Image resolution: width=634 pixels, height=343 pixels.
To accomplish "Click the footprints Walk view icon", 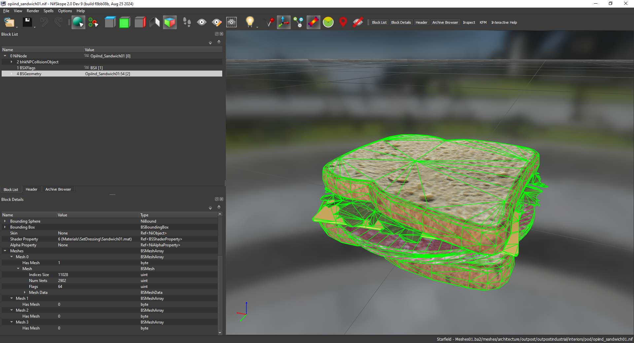I will tap(187, 22).
